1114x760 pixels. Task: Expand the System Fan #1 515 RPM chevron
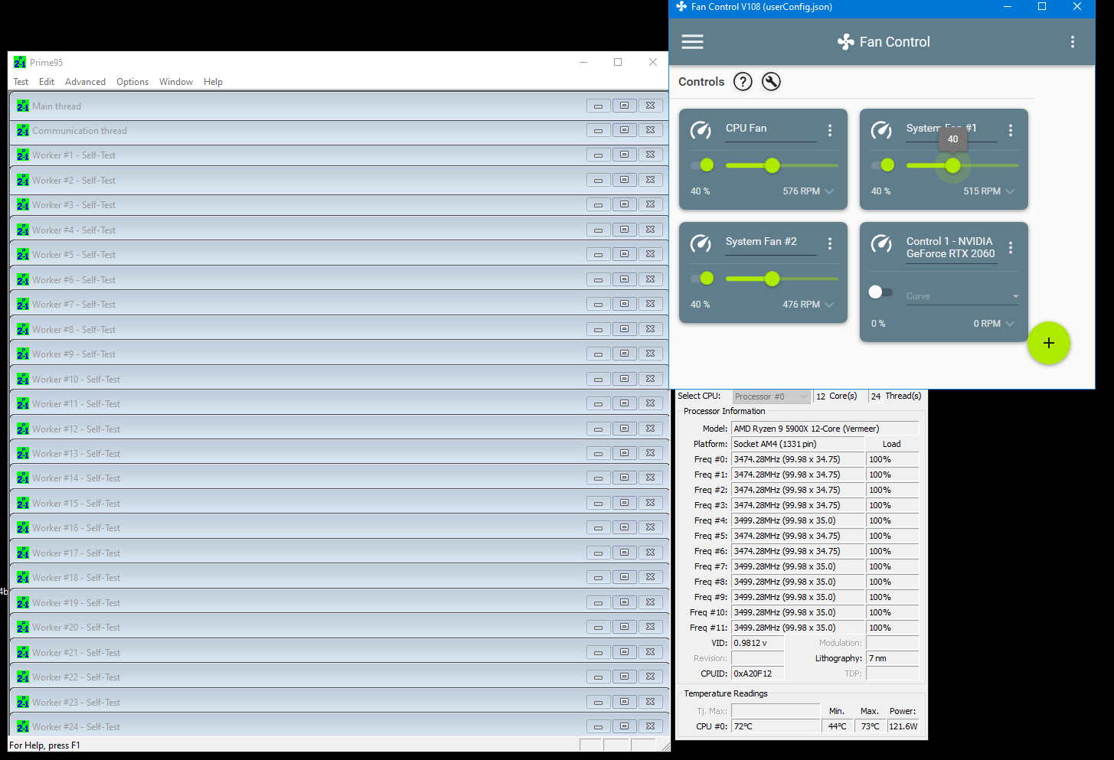1010,191
